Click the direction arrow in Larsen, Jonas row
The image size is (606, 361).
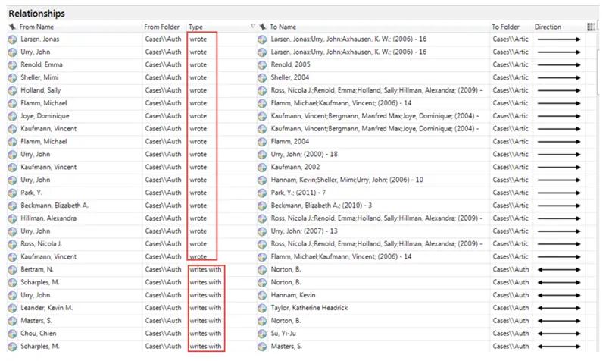(559, 39)
